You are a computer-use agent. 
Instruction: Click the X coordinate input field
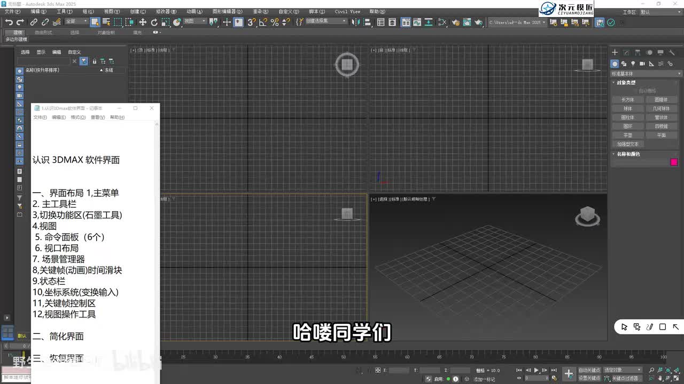pos(399,370)
